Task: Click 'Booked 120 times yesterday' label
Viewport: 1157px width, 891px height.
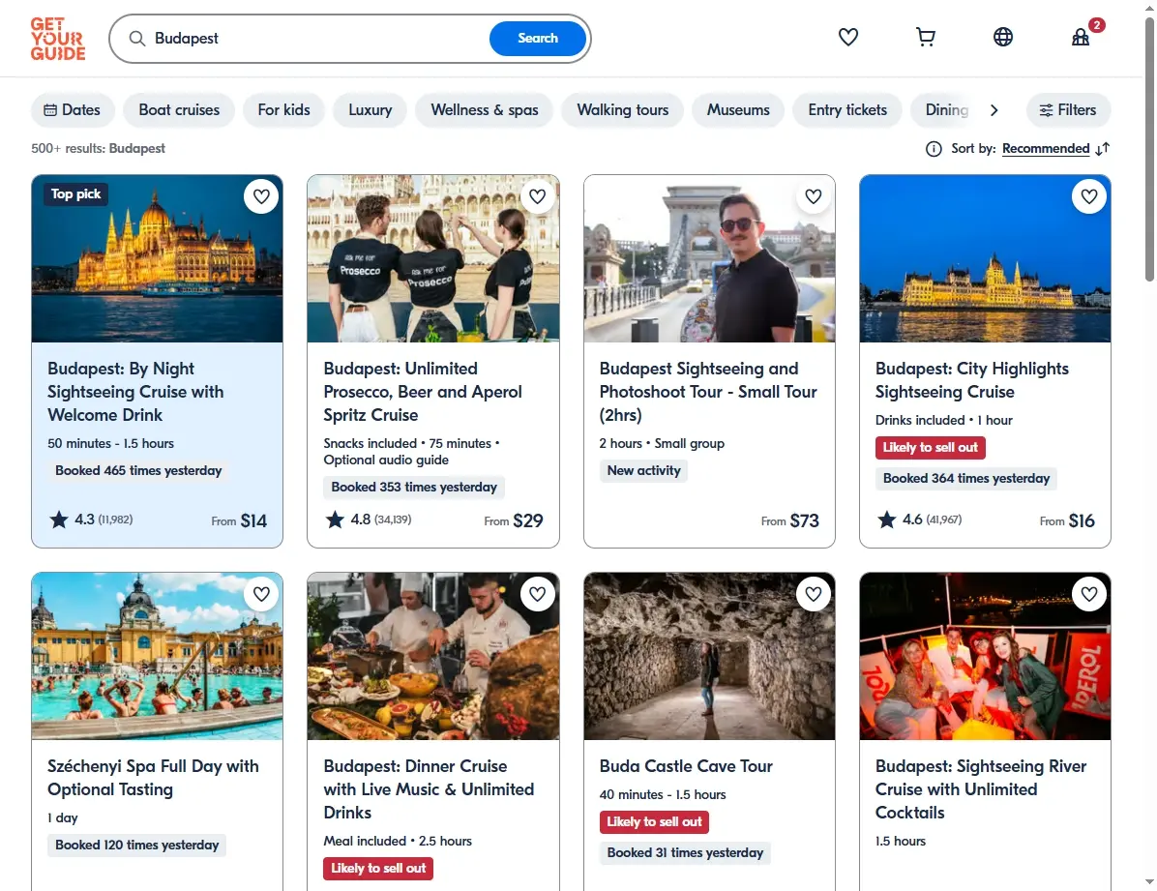Action: 136,846
